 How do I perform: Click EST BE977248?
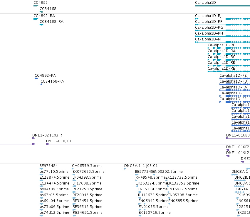(x=144, y=172)
